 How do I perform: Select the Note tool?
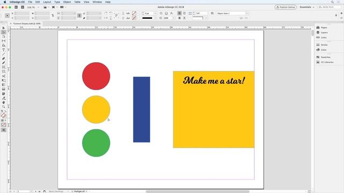point(4,94)
